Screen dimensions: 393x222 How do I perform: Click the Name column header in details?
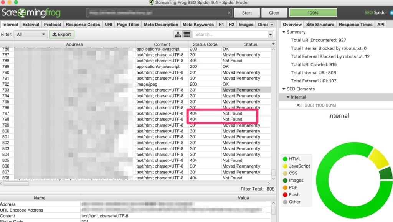click(x=40, y=198)
